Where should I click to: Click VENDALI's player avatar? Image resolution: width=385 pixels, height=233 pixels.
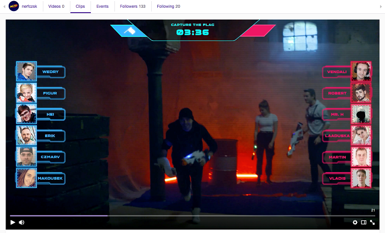(x=361, y=72)
